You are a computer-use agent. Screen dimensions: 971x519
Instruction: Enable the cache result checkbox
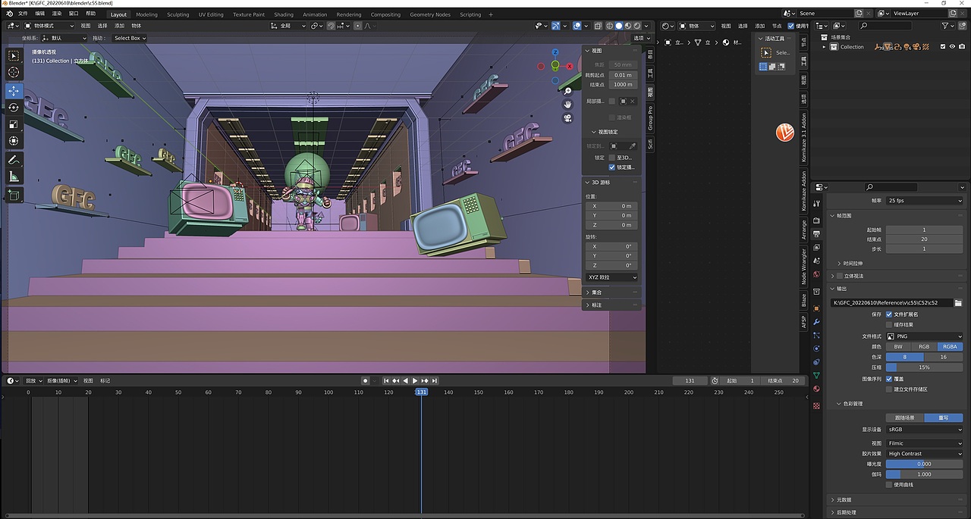pyautogui.click(x=889, y=325)
